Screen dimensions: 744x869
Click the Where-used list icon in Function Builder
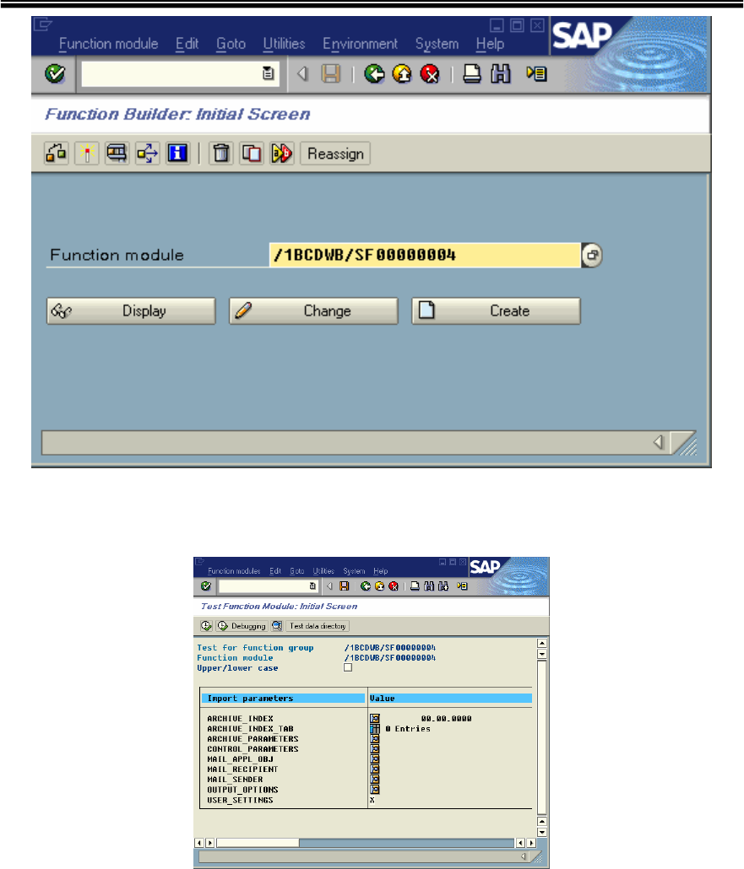[x=147, y=154]
